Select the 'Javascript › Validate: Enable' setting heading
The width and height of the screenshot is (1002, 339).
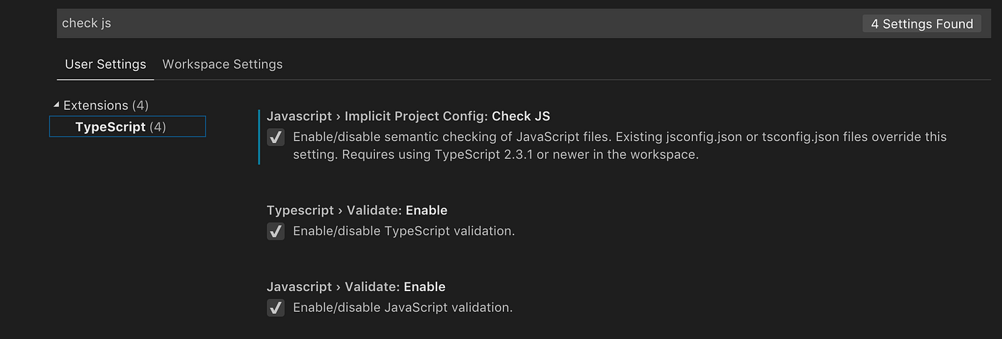point(356,287)
